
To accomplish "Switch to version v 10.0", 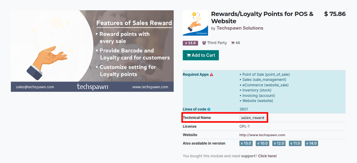I will click(262, 143).
